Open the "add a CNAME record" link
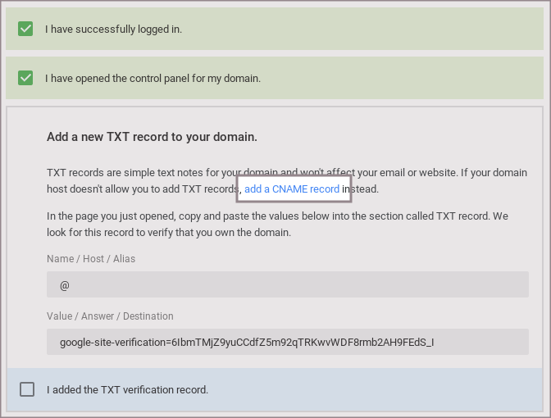 pyautogui.click(x=292, y=189)
